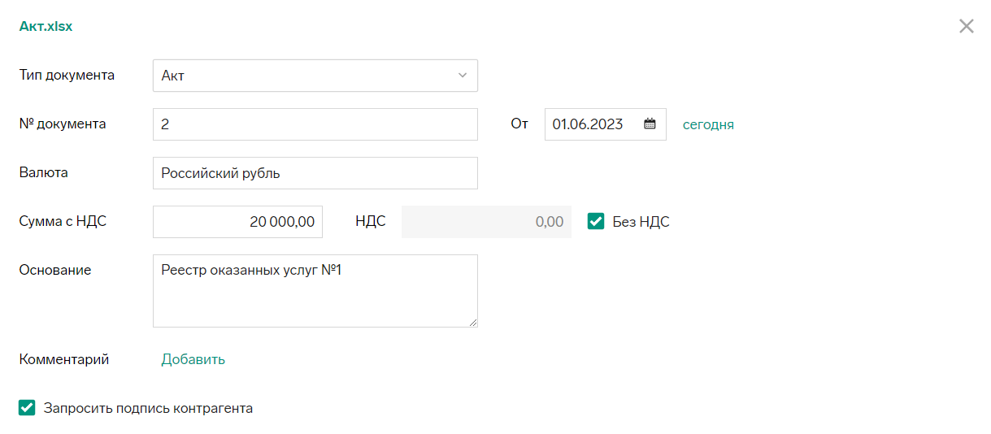Click the Без НДС label text
991x434 pixels.
click(x=641, y=222)
